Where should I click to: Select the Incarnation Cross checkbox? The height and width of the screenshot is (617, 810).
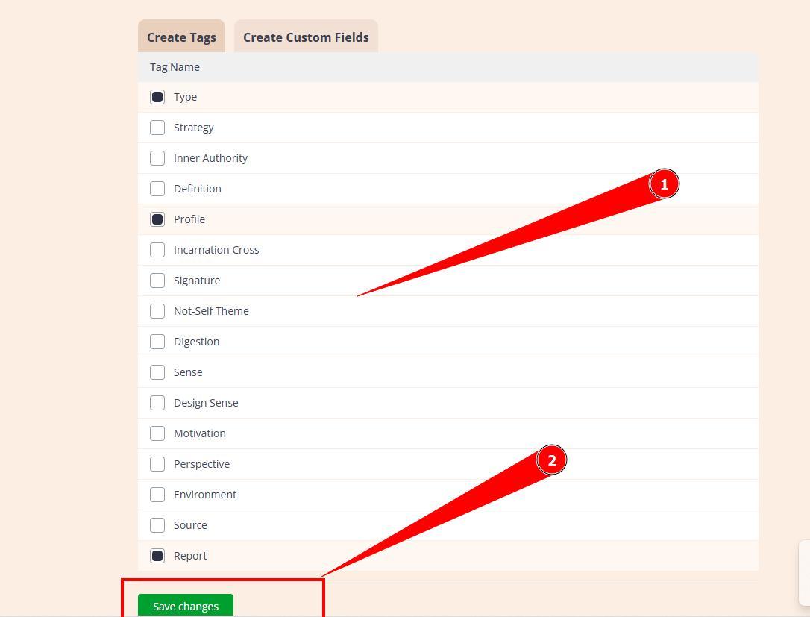pos(157,250)
